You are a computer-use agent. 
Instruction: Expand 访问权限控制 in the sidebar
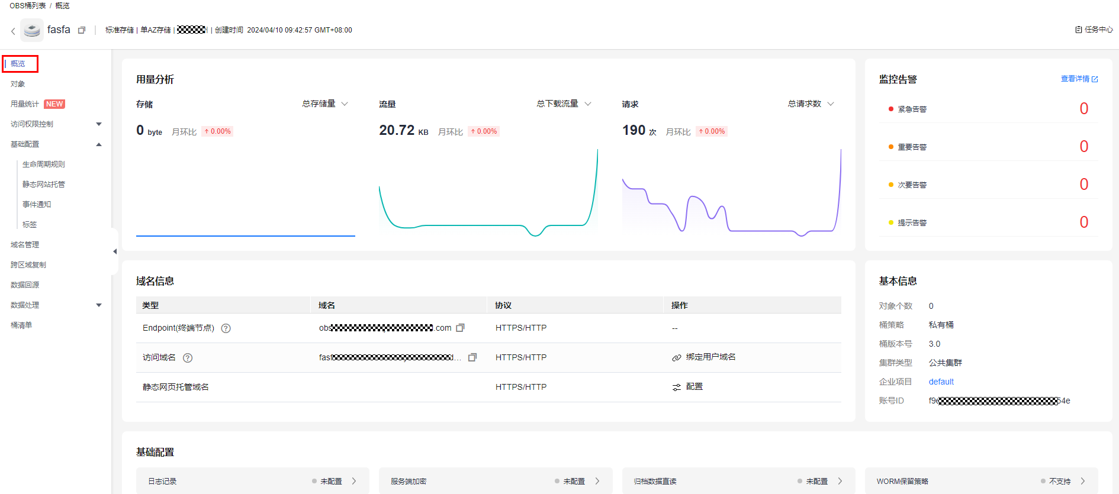pyautogui.click(x=99, y=124)
